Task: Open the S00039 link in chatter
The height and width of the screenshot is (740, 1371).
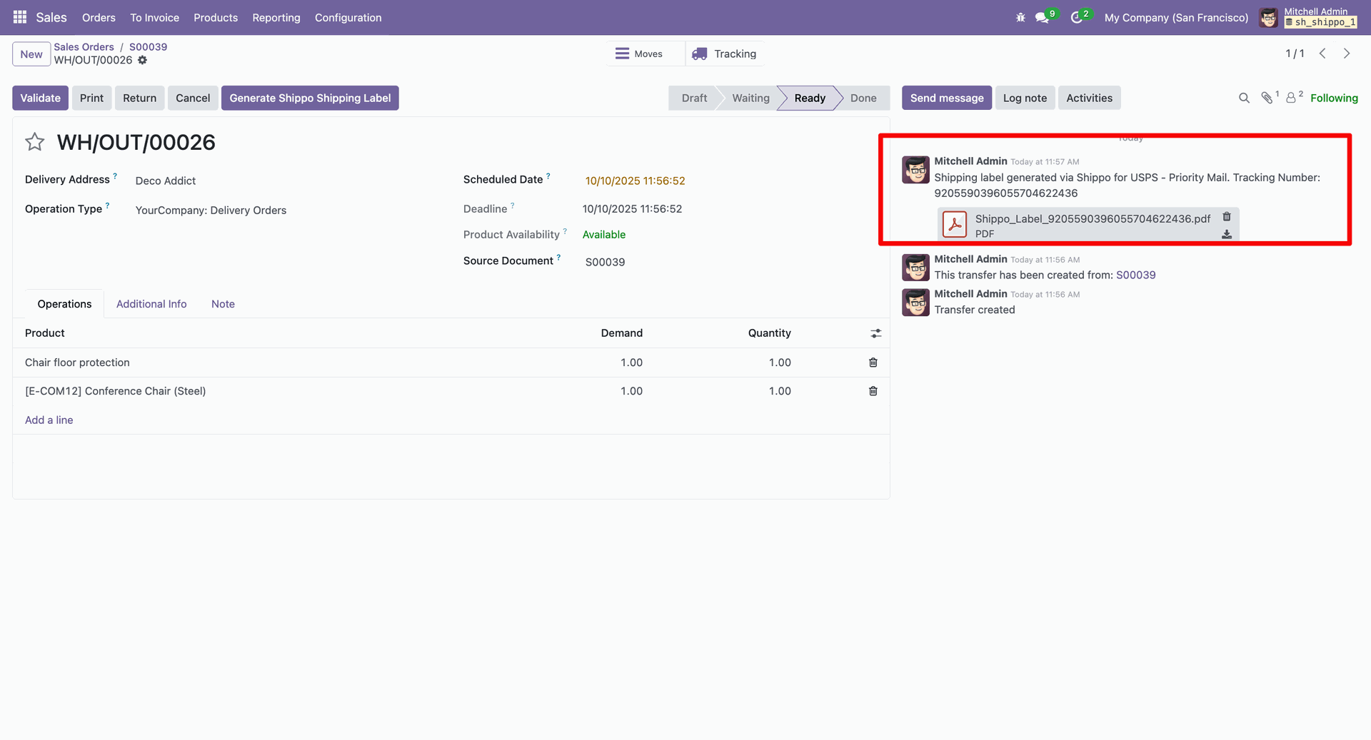Action: pos(1135,275)
